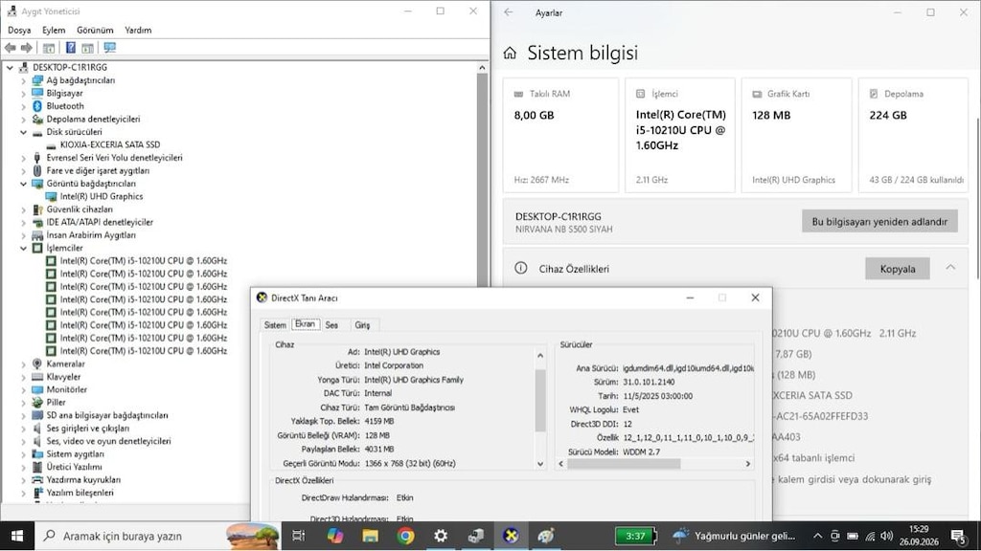Click the DirectX diagnostic tool taskbar icon
Viewport: 981px width, 551px height.
coord(511,536)
